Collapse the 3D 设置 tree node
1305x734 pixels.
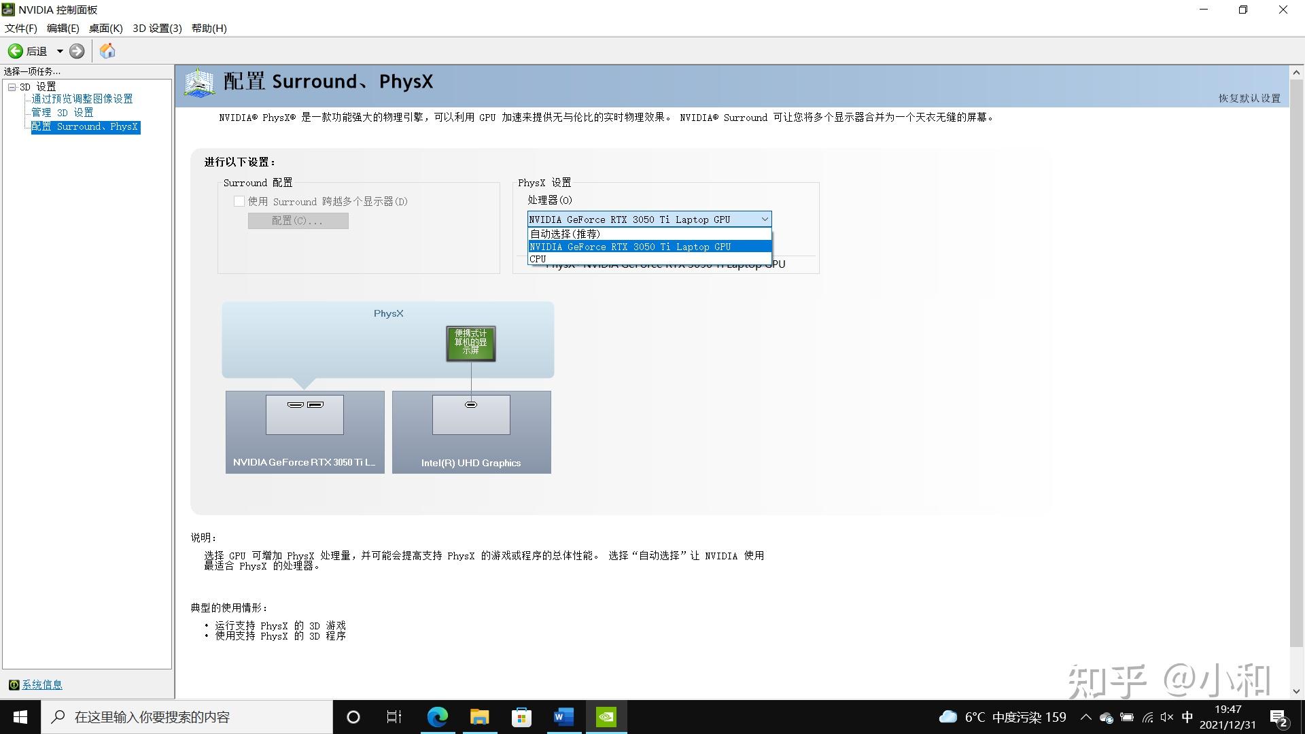(x=12, y=87)
